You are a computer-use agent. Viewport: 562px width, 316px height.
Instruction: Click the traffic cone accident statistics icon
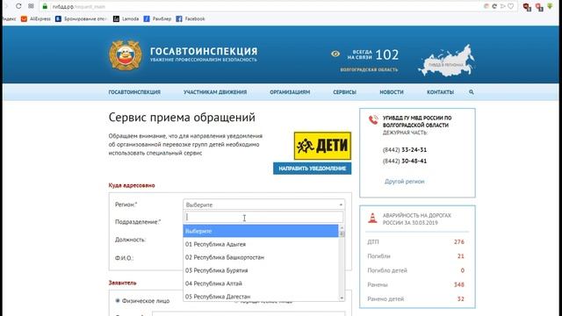coord(372,218)
